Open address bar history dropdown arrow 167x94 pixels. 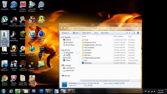[x=106, y=28]
